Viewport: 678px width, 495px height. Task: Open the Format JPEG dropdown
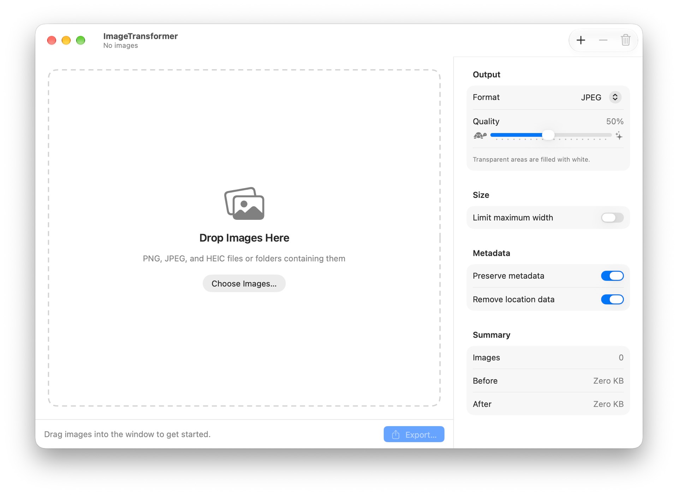(x=601, y=97)
